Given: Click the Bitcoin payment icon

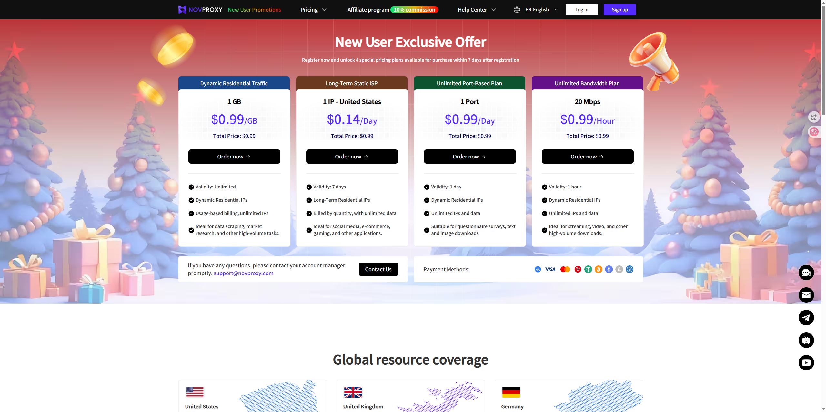Looking at the screenshot, I should pos(599,269).
